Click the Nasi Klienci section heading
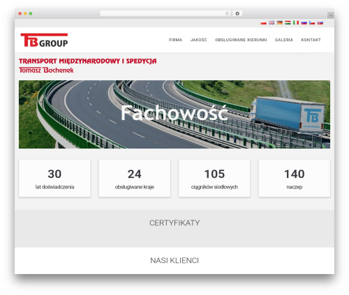349x295 pixels. pos(174,260)
